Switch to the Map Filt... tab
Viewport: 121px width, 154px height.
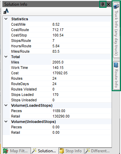[16, 151]
